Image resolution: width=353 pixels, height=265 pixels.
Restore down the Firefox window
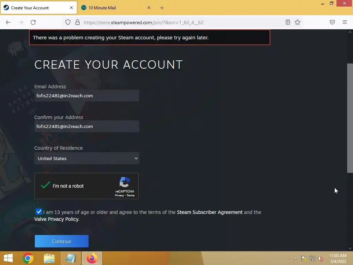332,3
